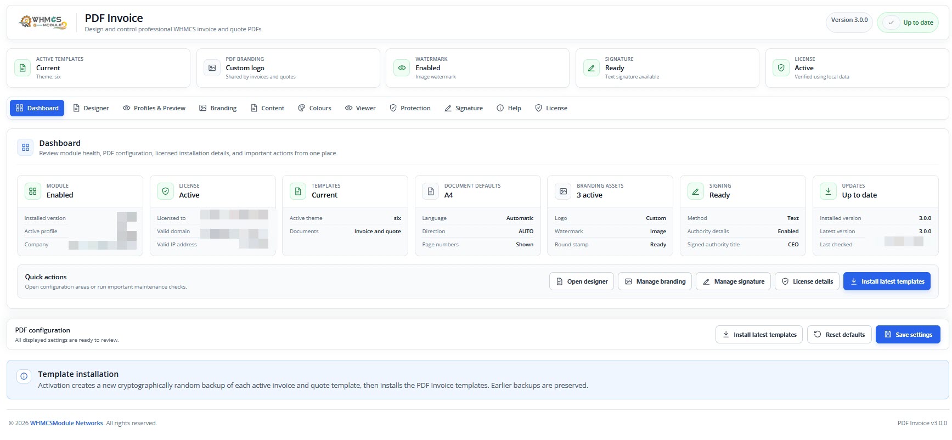Select the License tab
The image size is (952, 440).
(x=551, y=108)
